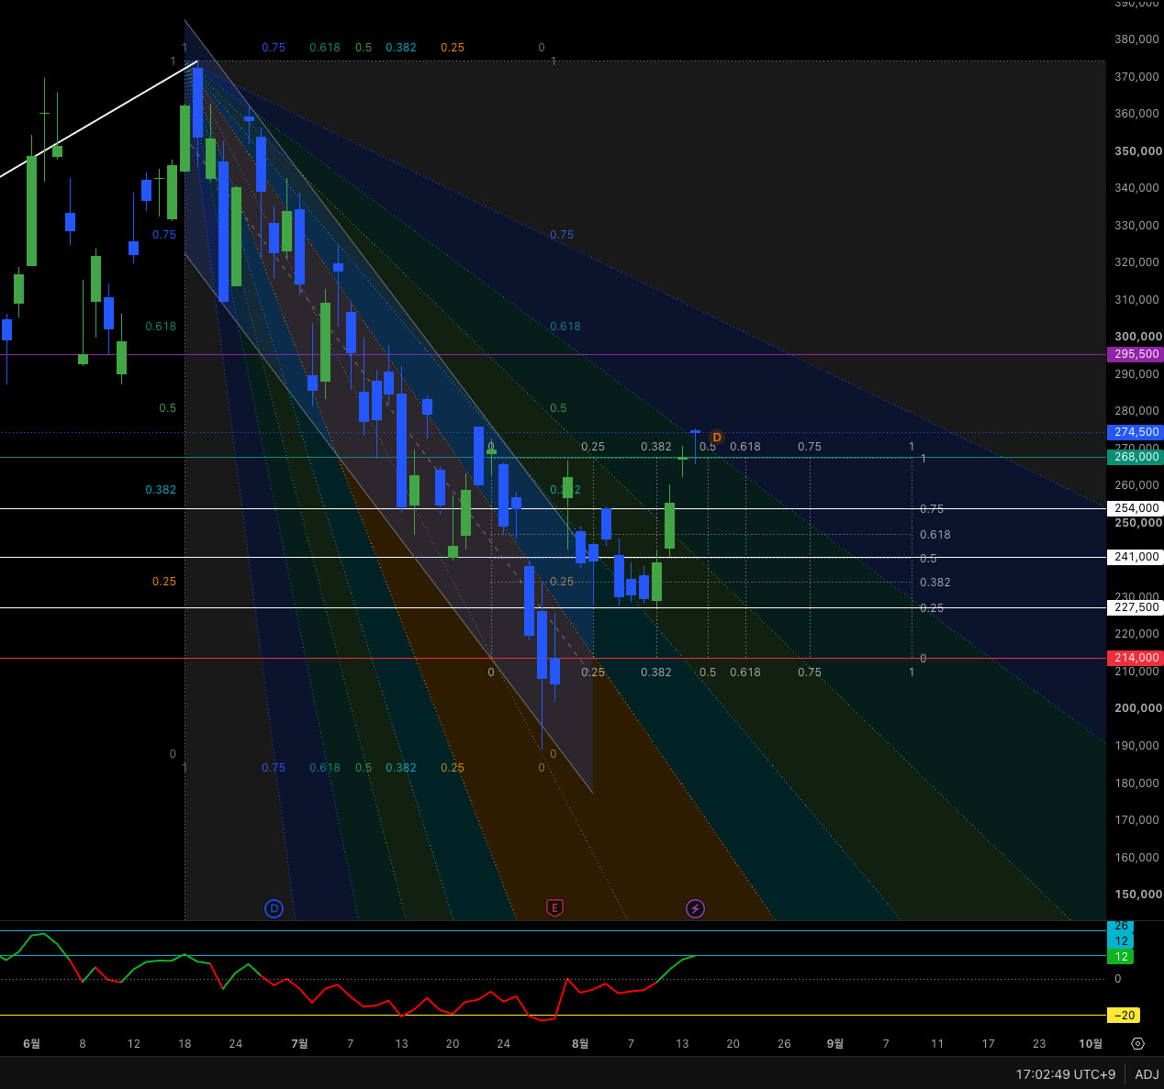1164x1089 pixels.
Task: Click the 180,000 price axis label
Action: (1136, 783)
